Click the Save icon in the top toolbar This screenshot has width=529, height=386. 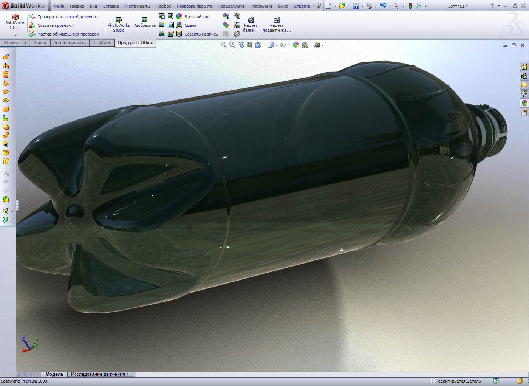(356, 6)
